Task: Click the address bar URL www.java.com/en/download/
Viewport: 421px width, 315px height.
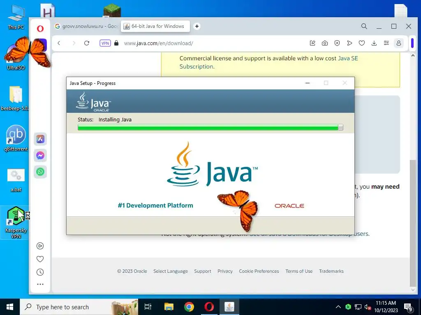Action: tap(158, 43)
